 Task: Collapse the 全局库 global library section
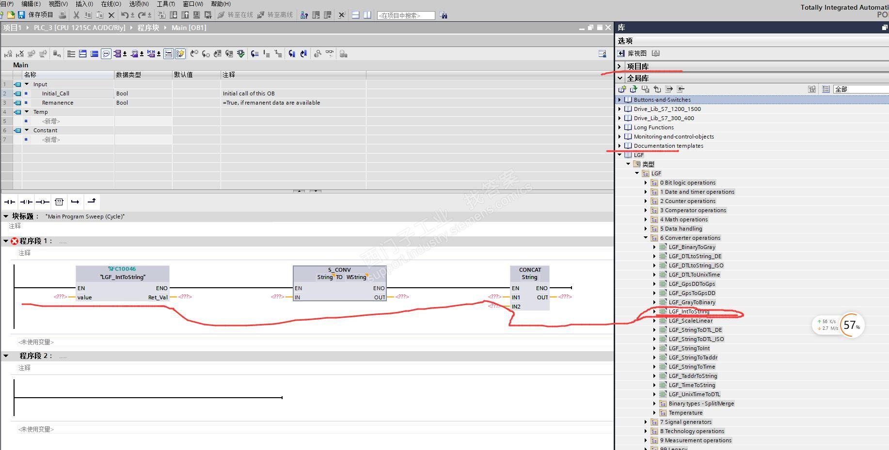[619, 78]
